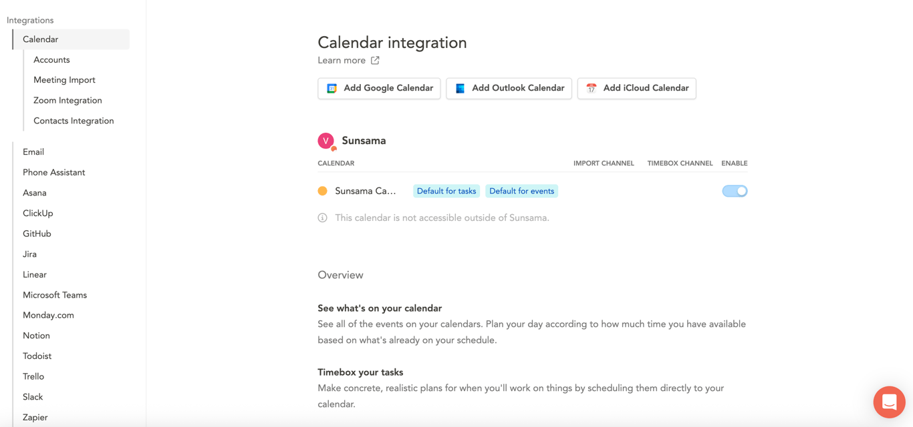This screenshot has height=427, width=913.
Task: Click the Default for tasks badge
Action: (x=446, y=191)
